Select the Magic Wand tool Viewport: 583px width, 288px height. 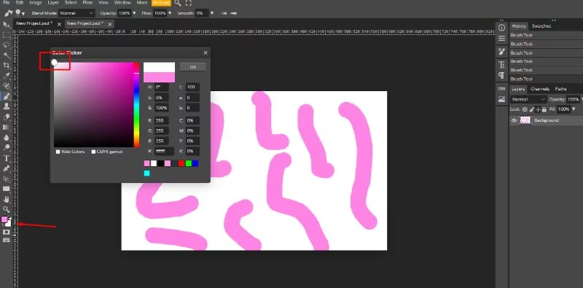point(7,55)
